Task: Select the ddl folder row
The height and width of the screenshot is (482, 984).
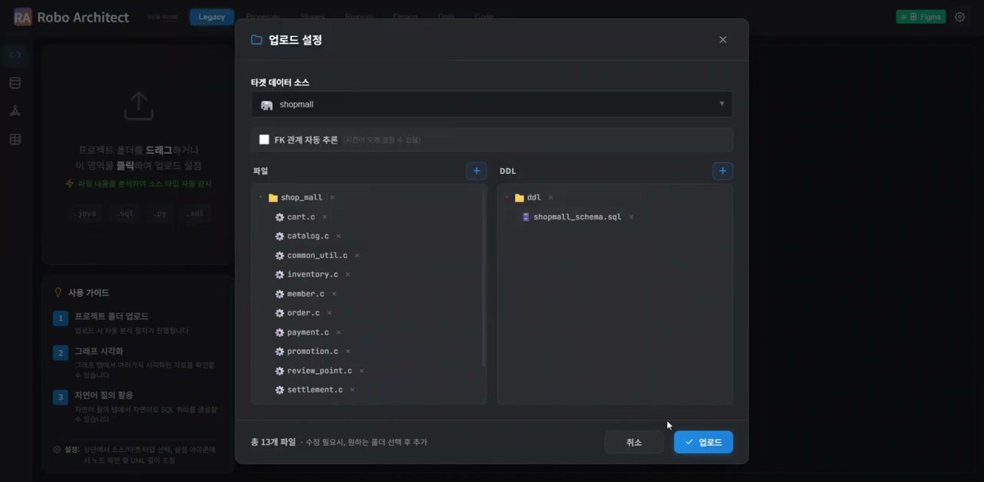Action: 527,198
